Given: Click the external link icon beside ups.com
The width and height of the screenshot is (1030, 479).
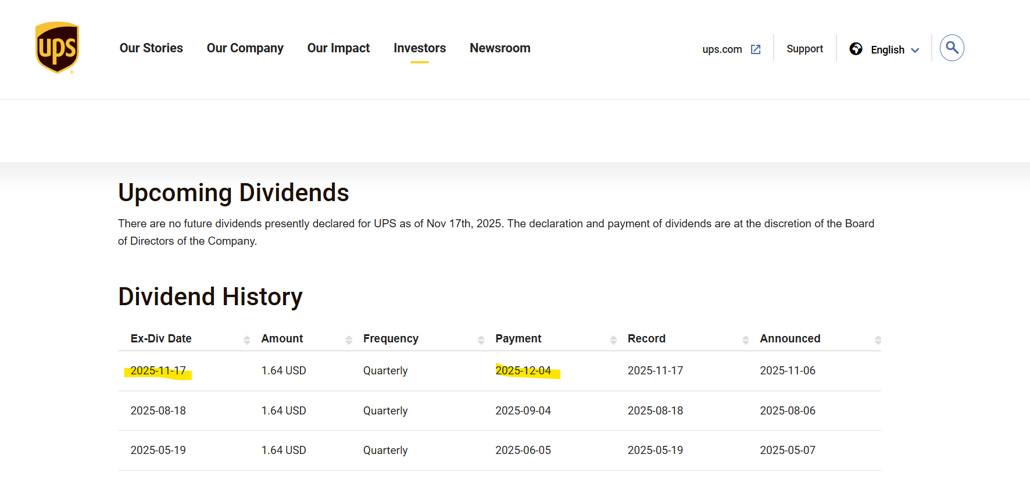Looking at the screenshot, I should pyautogui.click(x=756, y=49).
